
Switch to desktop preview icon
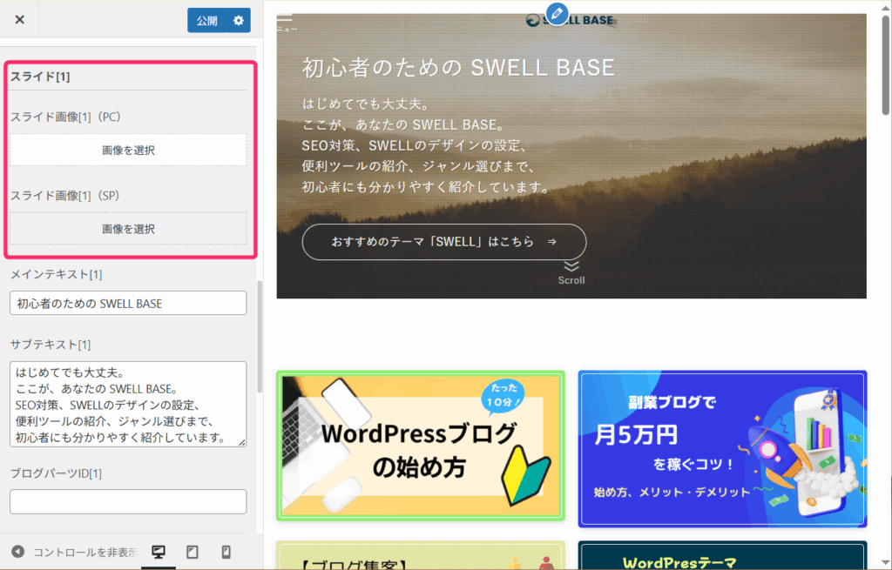point(159,552)
